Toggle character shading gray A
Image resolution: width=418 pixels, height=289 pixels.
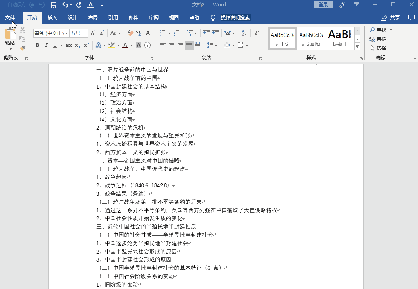[139, 45]
